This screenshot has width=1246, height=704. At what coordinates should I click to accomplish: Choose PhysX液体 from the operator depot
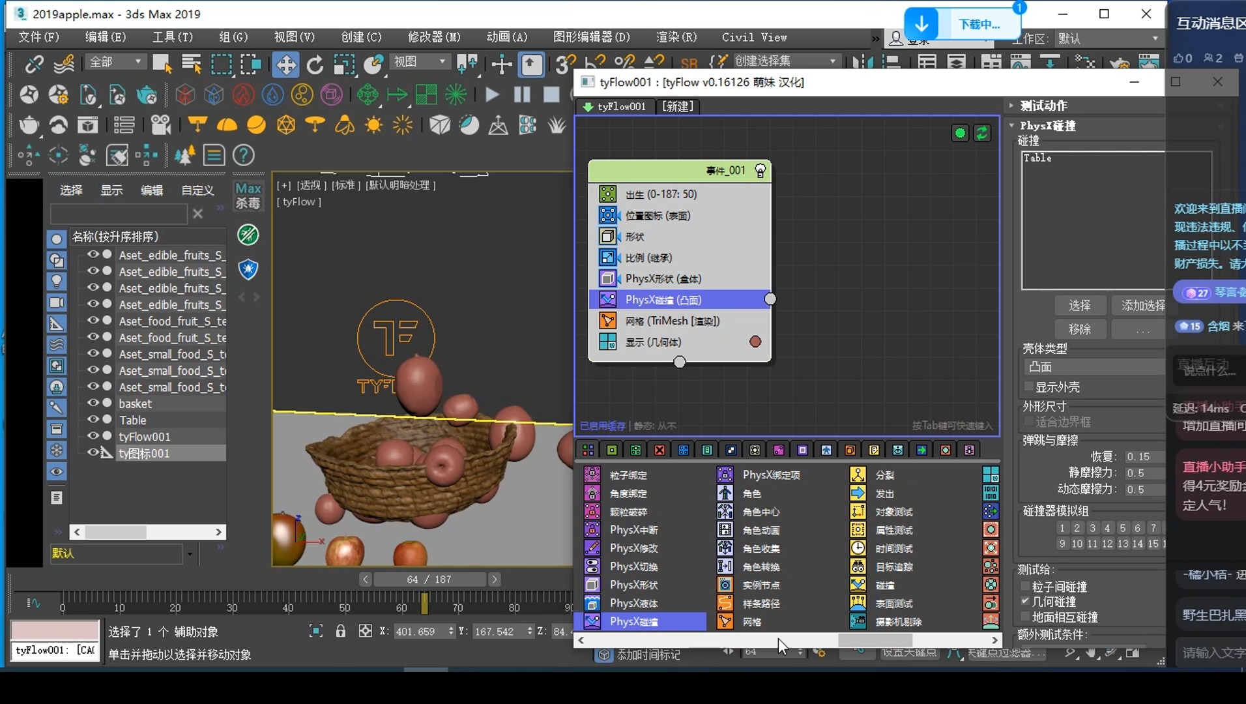pyautogui.click(x=633, y=604)
